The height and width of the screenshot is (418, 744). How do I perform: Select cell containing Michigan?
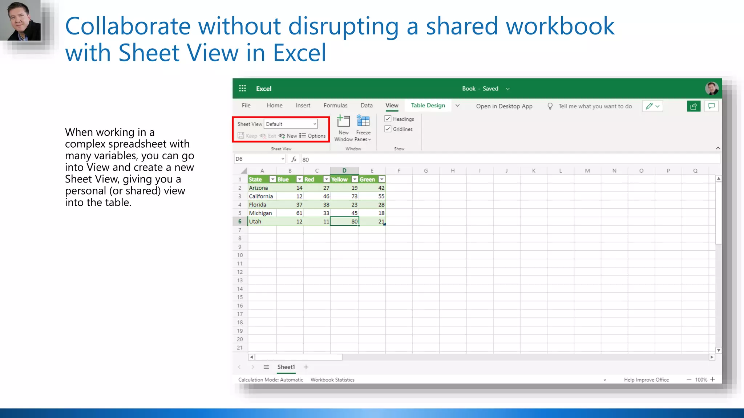(262, 213)
